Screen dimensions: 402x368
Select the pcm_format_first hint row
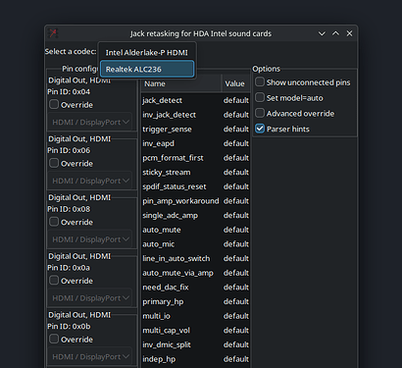coord(196,158)
